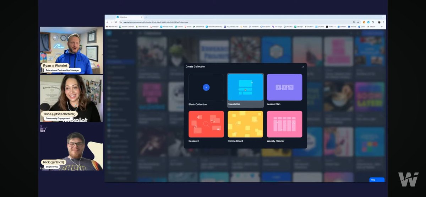Open The Verge bookmark

pos(277,27)
